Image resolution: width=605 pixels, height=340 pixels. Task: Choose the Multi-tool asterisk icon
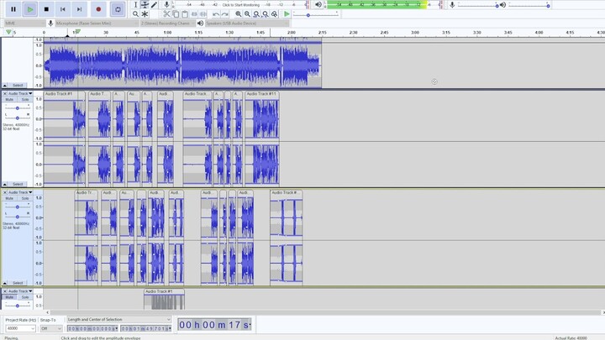point(145,14)
